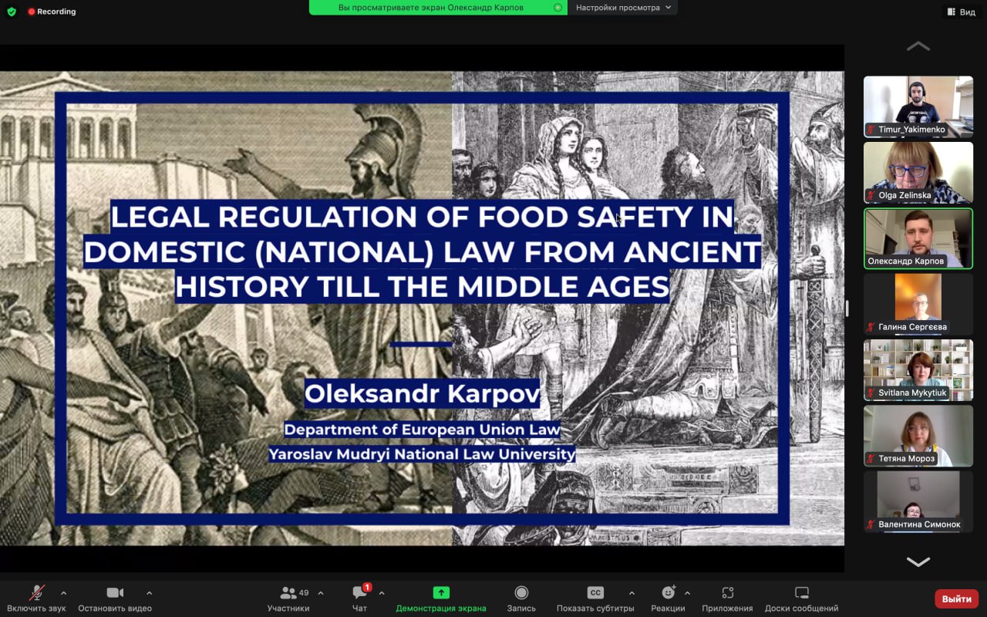Image resolution: width=987 pixels, height=617 pixels.
Task: Open the Настройки просмотра dropdown
Action: [623, 8]
